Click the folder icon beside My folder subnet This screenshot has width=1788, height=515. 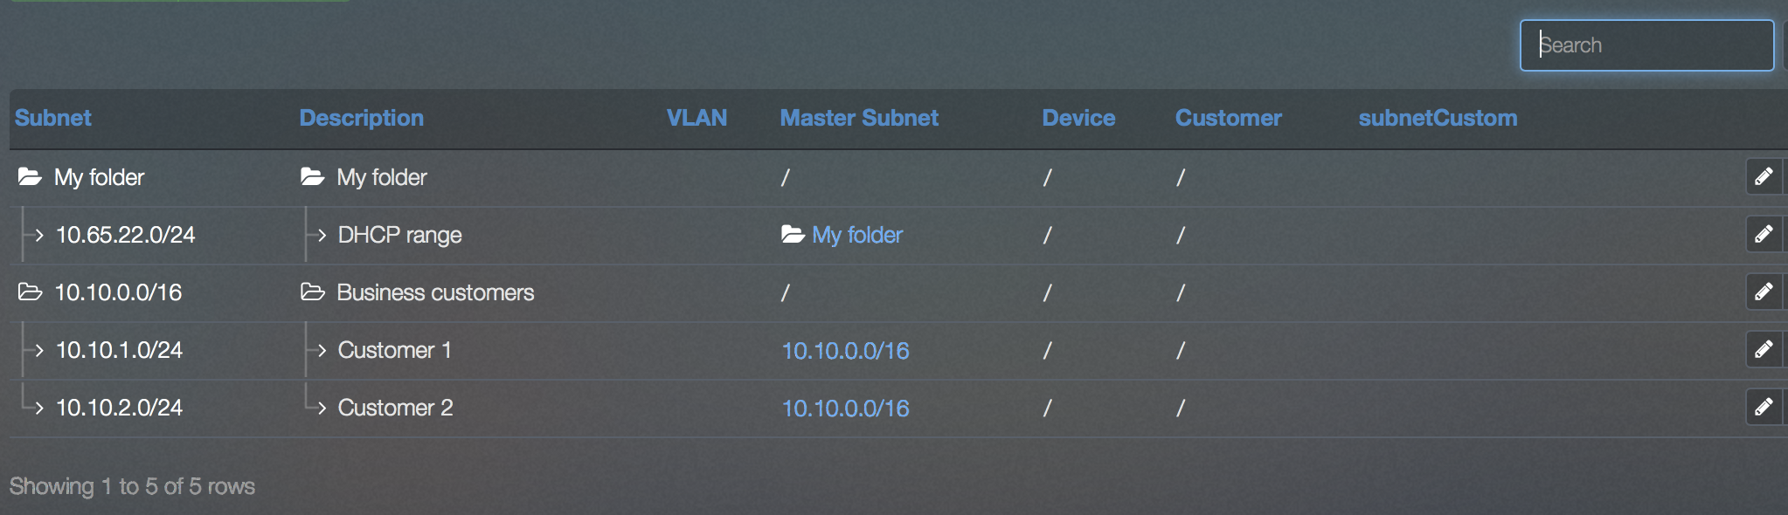coord(29,176)
